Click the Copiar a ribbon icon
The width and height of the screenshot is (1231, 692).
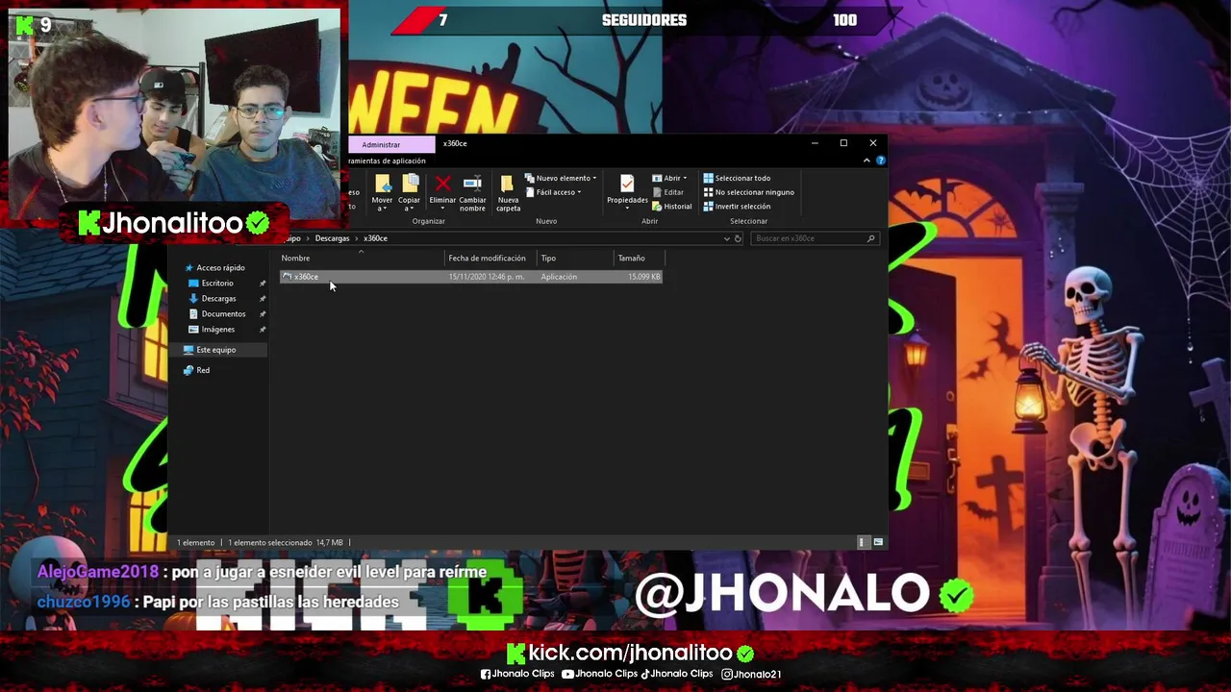coord(410,192)
